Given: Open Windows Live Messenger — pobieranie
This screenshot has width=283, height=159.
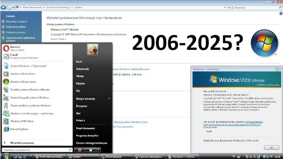Looking at the screenshot, I should 37,113.
